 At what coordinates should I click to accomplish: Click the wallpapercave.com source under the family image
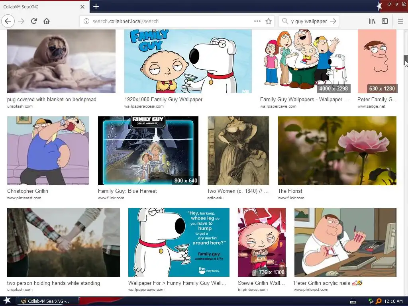(278, 106)
